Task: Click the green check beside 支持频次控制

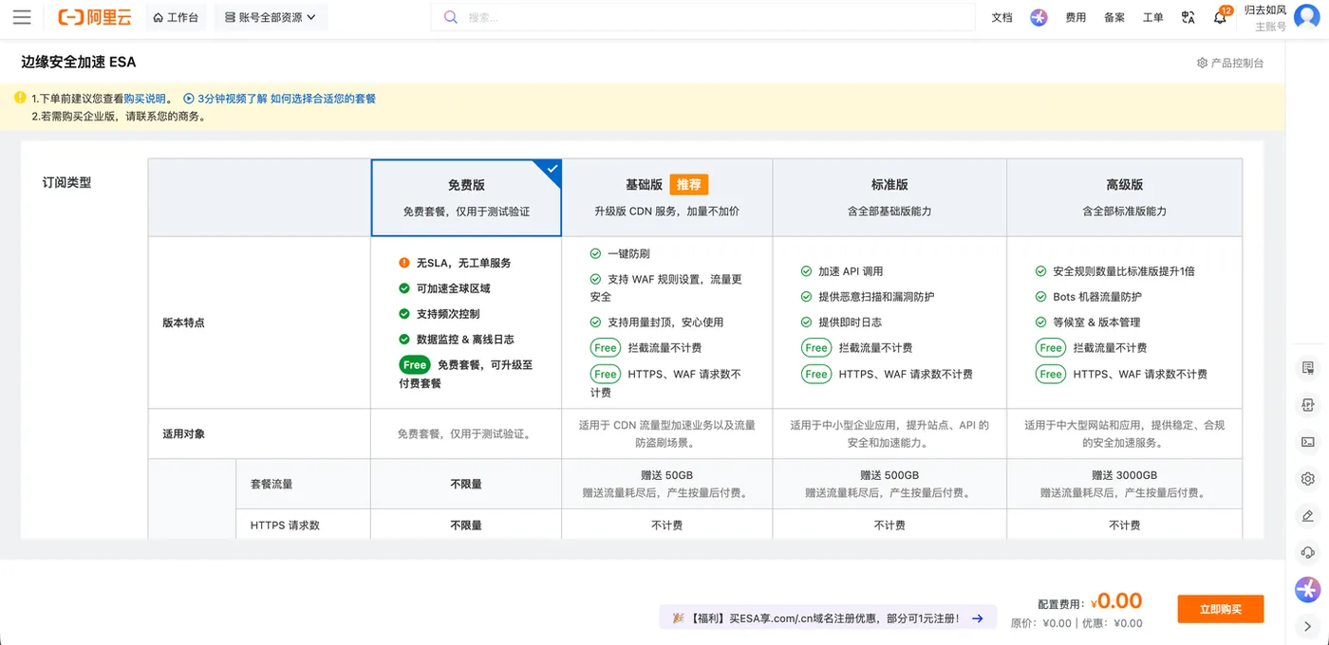Action: click(x=404, y=314)
